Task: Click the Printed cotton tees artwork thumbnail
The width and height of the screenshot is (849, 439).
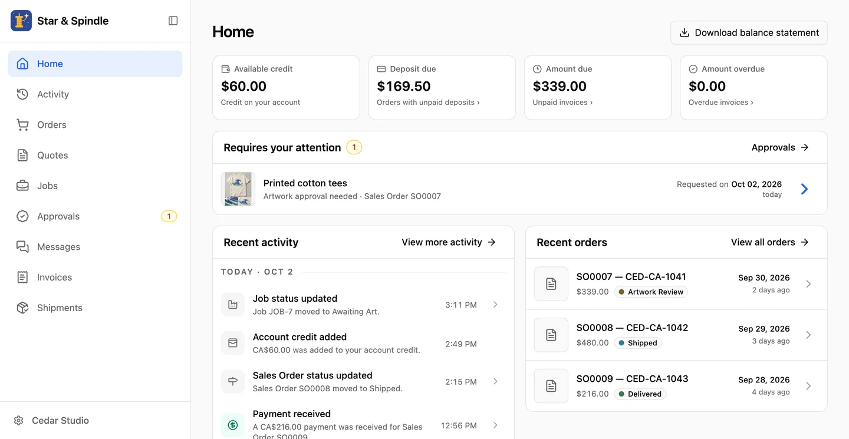Action: (238, 189)
